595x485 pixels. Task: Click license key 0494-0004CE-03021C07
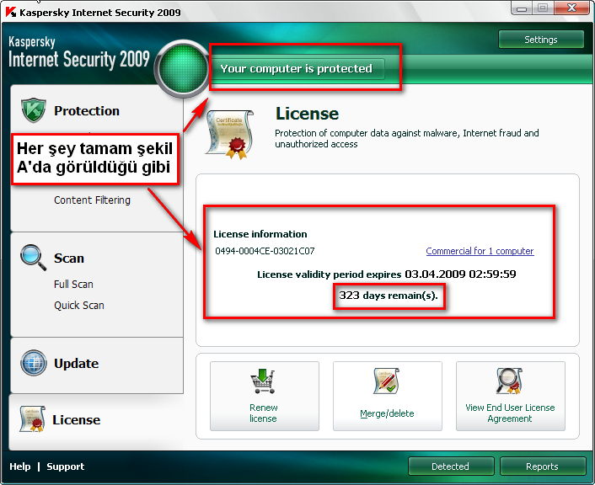point(265,251)
